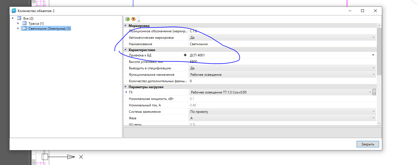Click the diamond marker in the Привязка к БД row
The image size is (417, 165).
185,55
